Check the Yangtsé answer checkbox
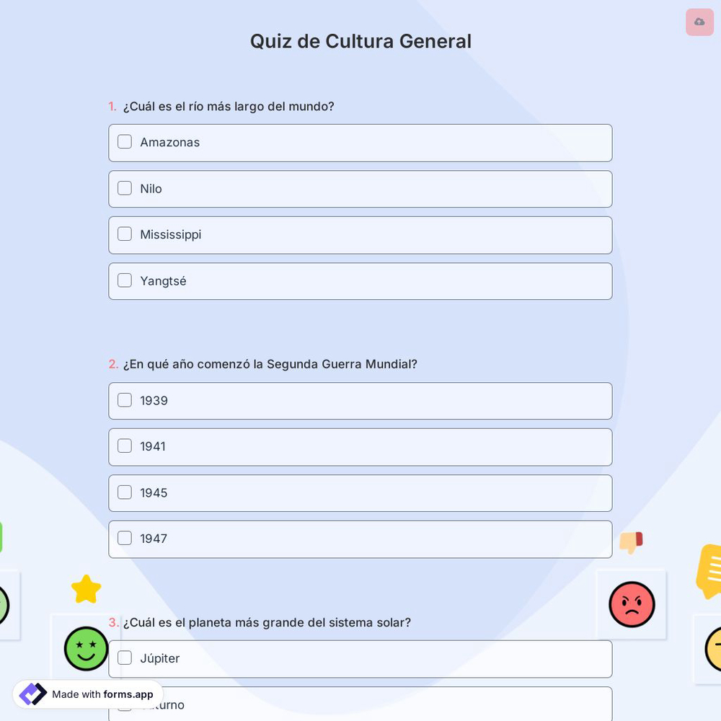721x721 pixels. pos(124,280)
